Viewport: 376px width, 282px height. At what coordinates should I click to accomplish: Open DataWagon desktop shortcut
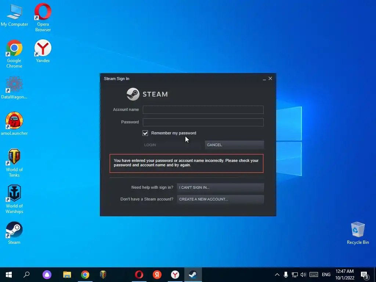tap(14, 87)
